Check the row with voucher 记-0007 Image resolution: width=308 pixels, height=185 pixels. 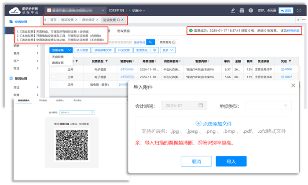[x=53, y=77]
